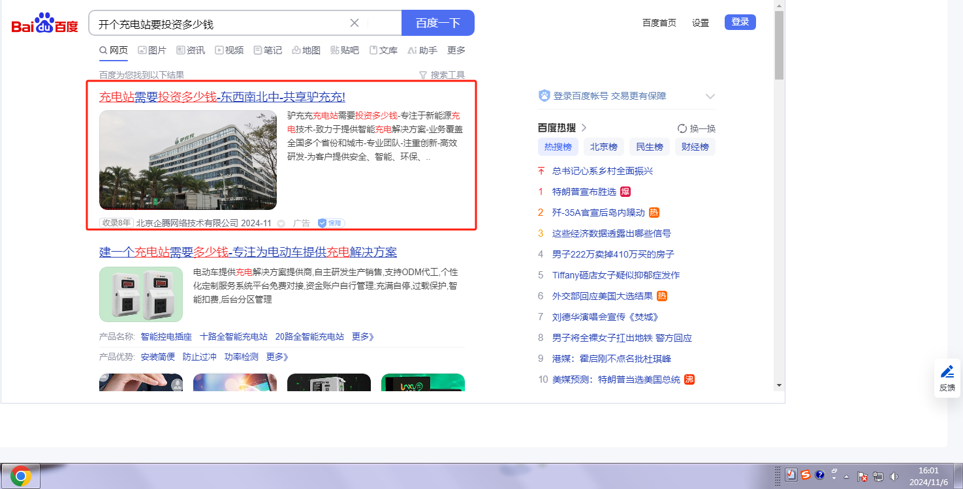Open the AI 助手 tab
This screenshot has width=963, height=489.
(x=422, y=50)
